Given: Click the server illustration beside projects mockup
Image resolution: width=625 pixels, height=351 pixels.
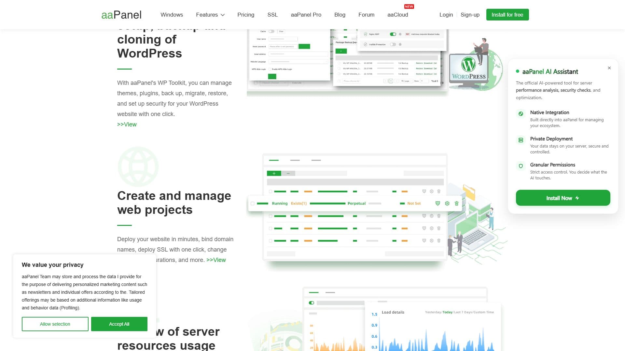Looking at the screenshot, I should tap(477, 224).
